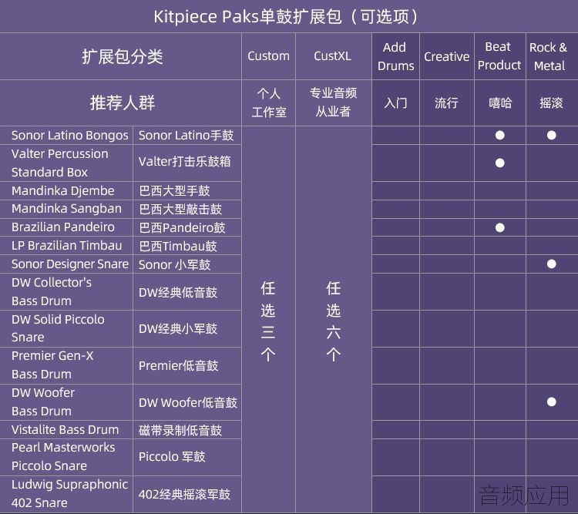Click the Mandinka Djembe row label
The width and height of the screenshot is (578, 514).
coord(62,190)
